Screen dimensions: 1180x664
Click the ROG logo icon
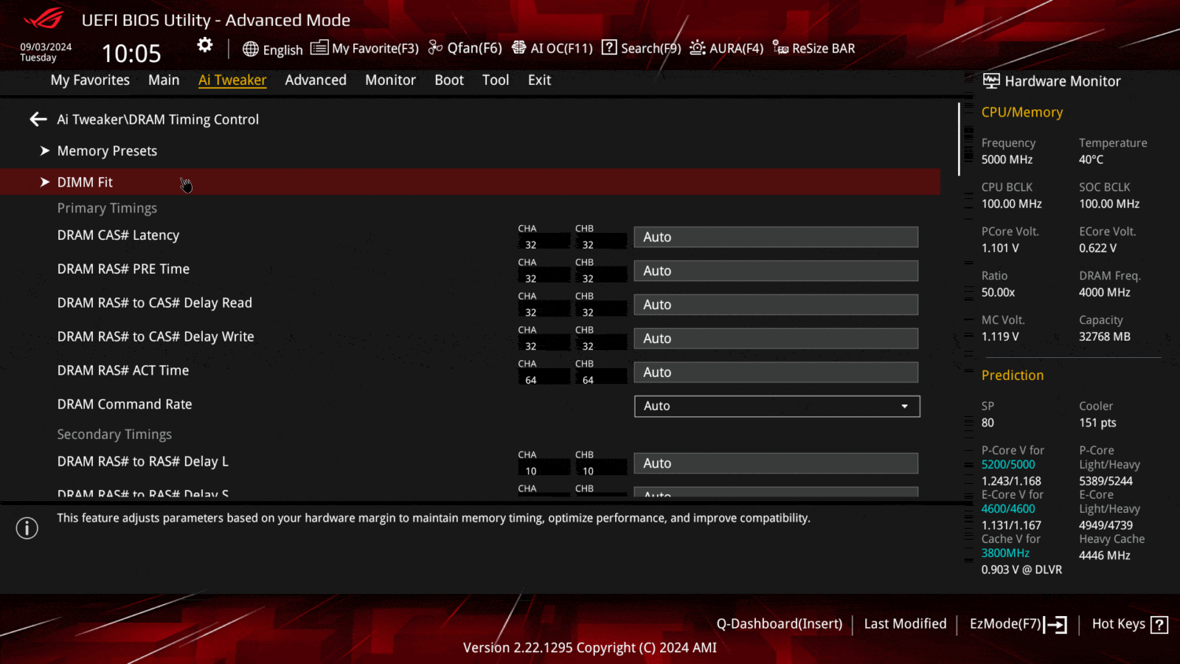pyautogui.click(x=44, y=18)
